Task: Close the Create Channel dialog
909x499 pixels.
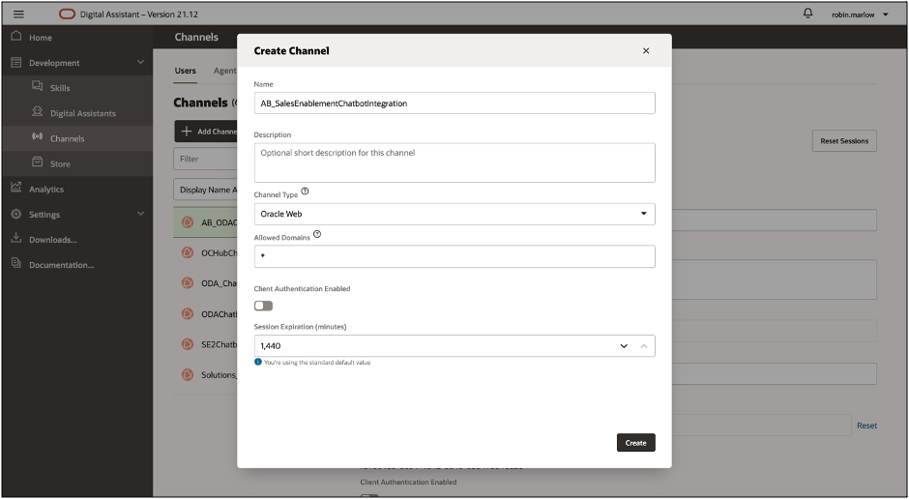Action: 646,51
